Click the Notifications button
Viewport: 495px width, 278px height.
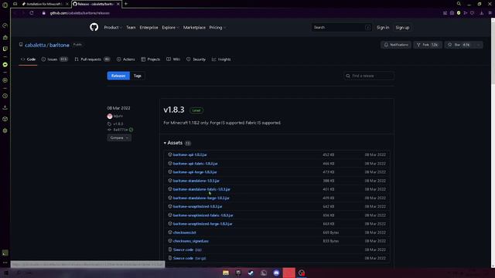396,45
